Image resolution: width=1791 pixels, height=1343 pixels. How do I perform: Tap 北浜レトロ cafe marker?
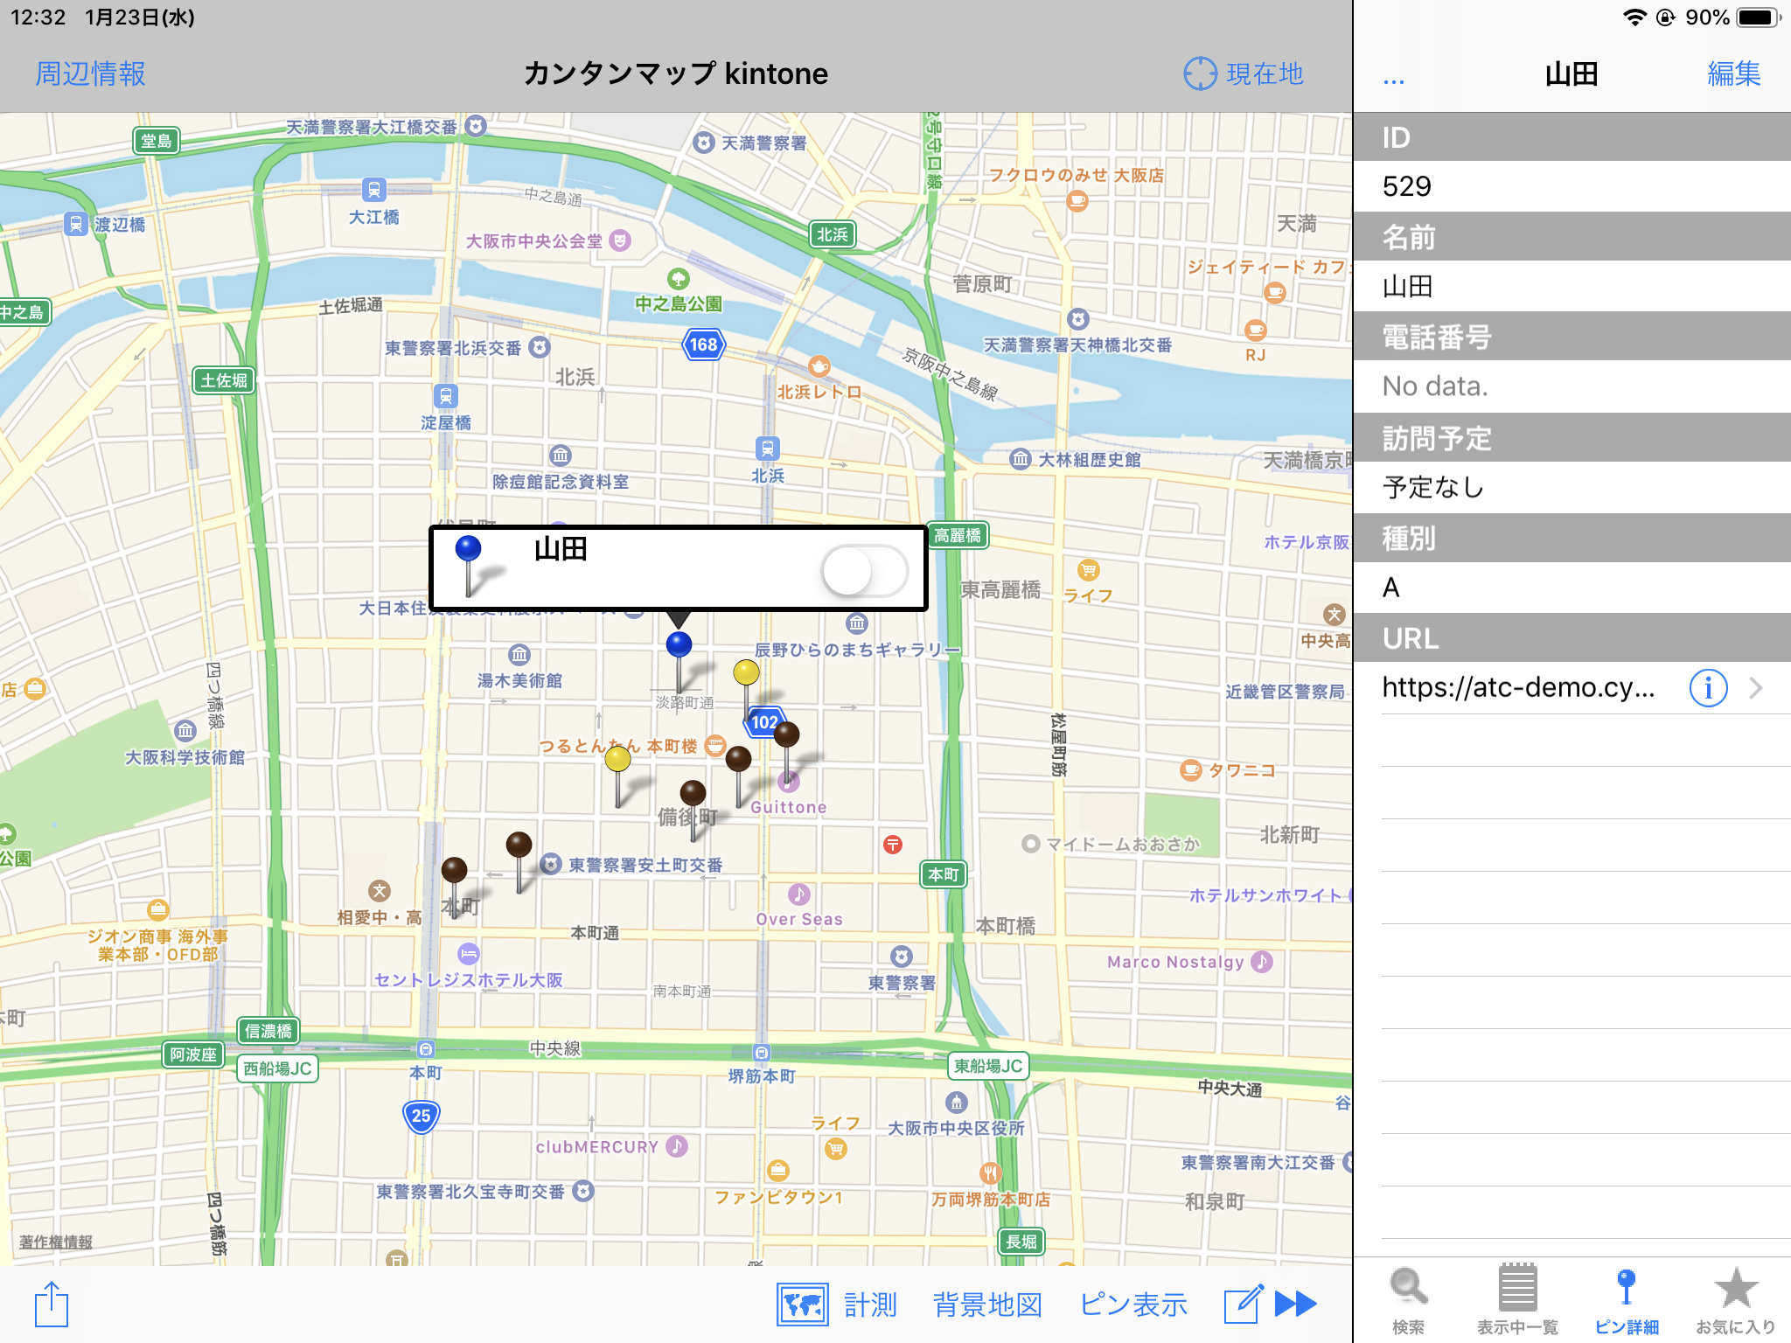click(819, 365)
